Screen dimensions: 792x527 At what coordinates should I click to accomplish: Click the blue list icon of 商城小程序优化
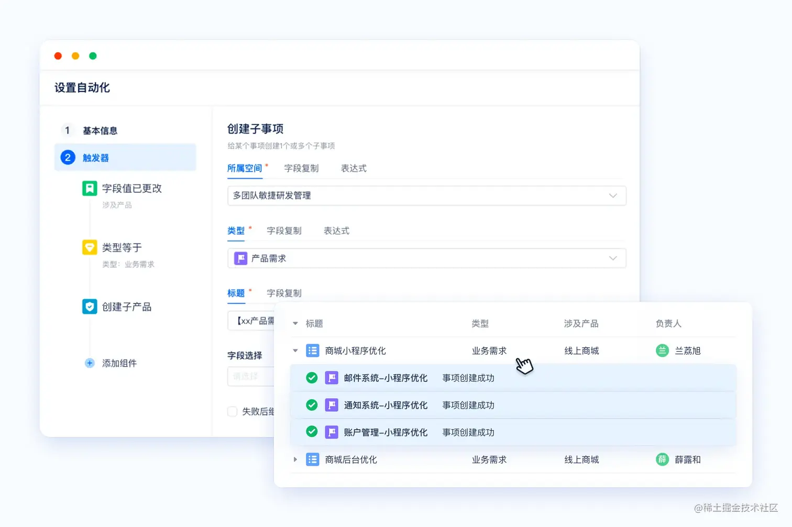(313, 350)
